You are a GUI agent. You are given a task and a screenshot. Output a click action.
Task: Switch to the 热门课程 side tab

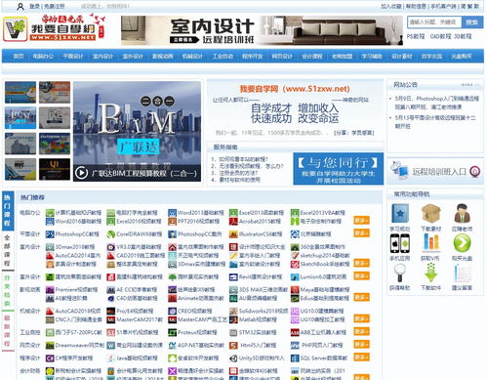(x=8, y=210)
